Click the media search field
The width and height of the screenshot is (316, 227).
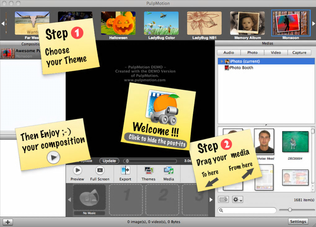(247, 210)
